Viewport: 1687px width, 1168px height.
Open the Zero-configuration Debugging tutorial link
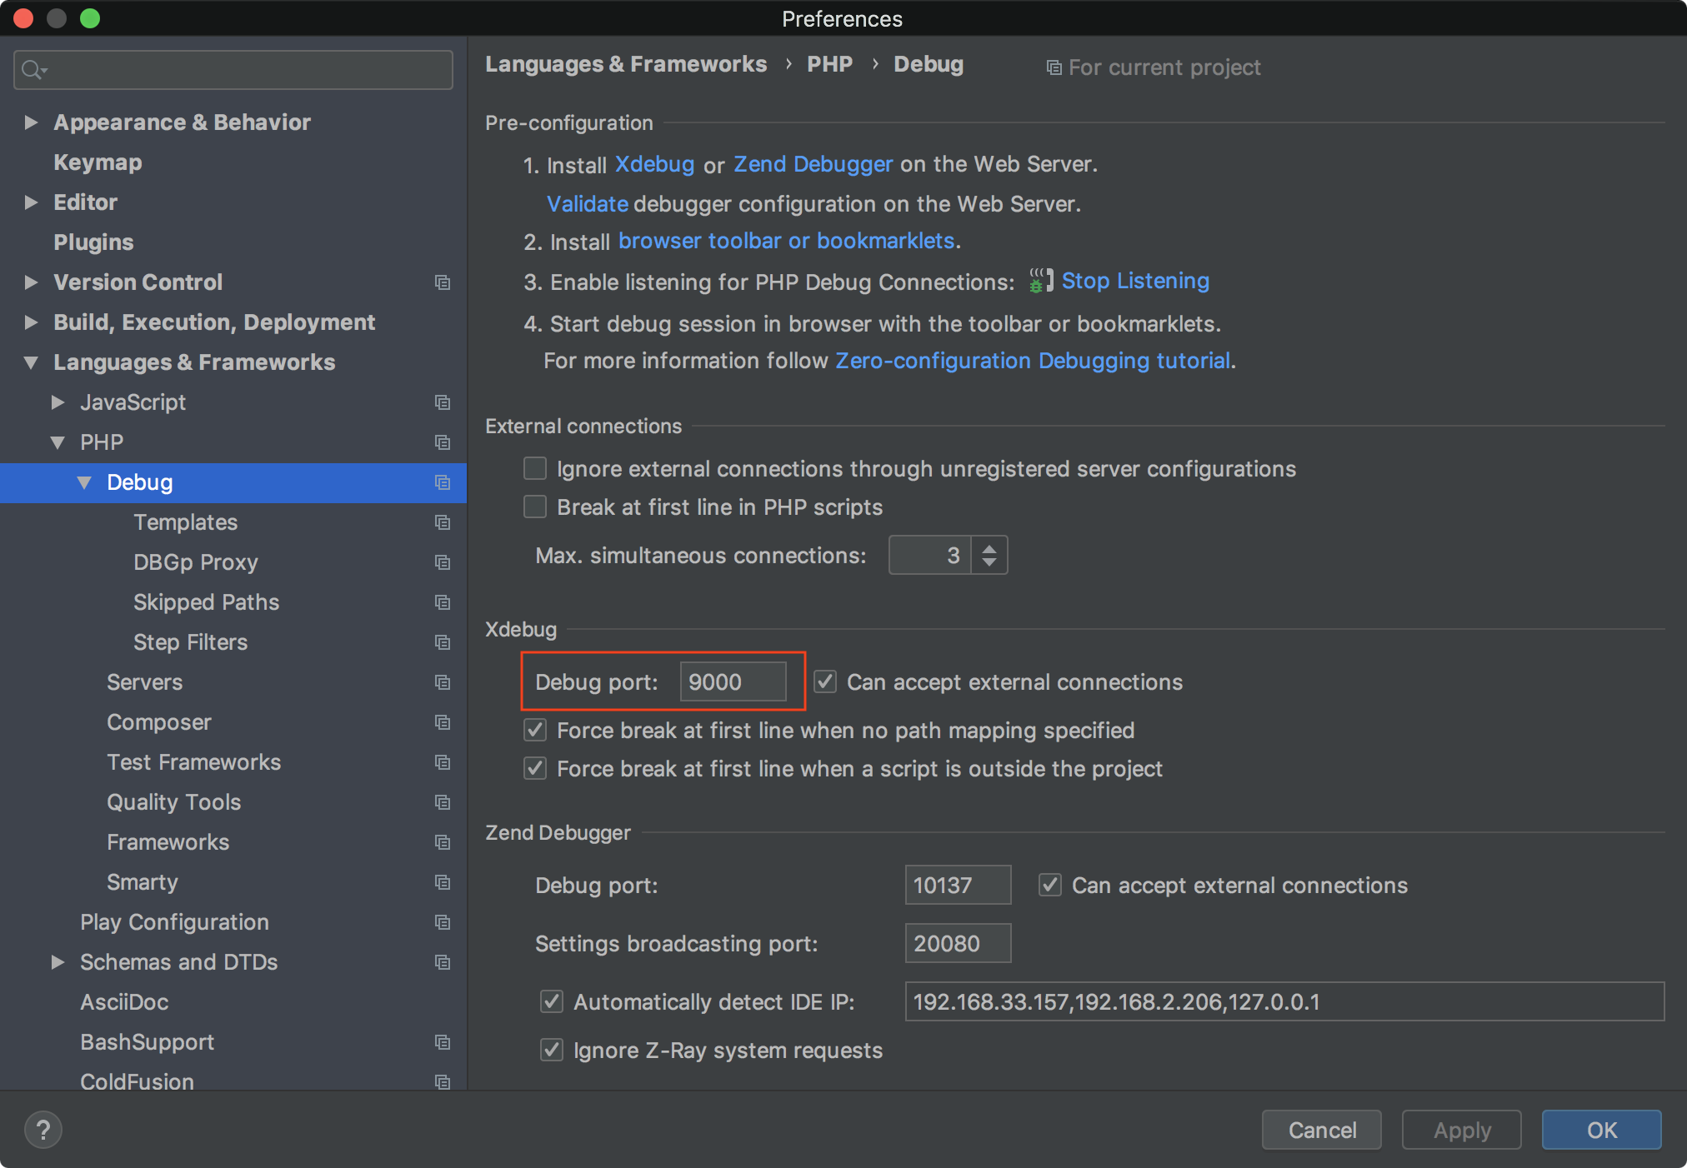1033,361
